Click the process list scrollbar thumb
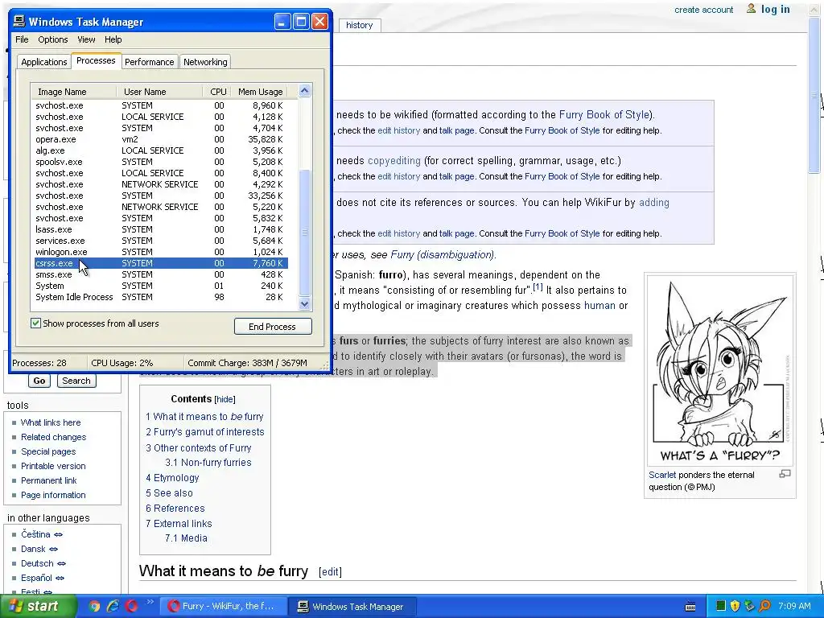Viewport: 824px width, 618px height. pyautogui.click(x=304, y=233)
